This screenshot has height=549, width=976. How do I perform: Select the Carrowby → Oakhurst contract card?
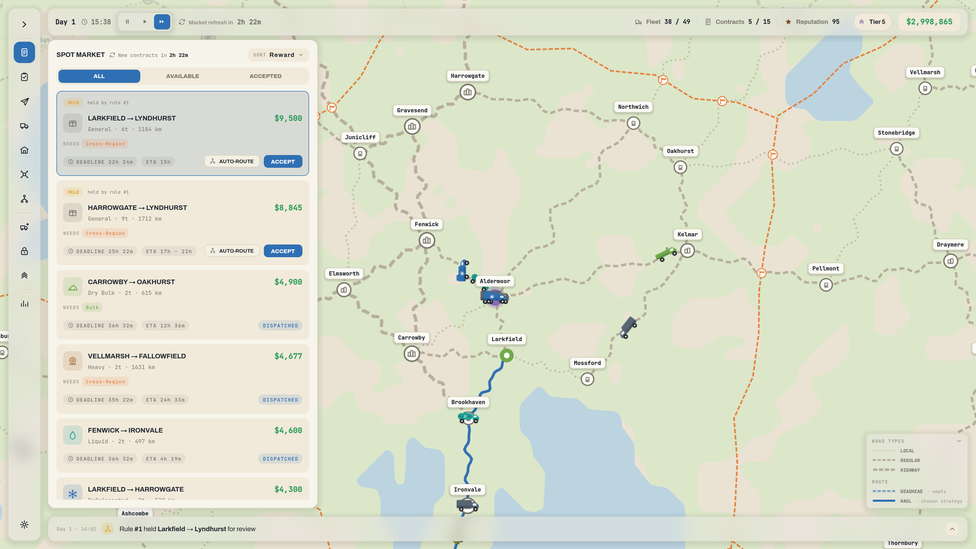point(183,305)
